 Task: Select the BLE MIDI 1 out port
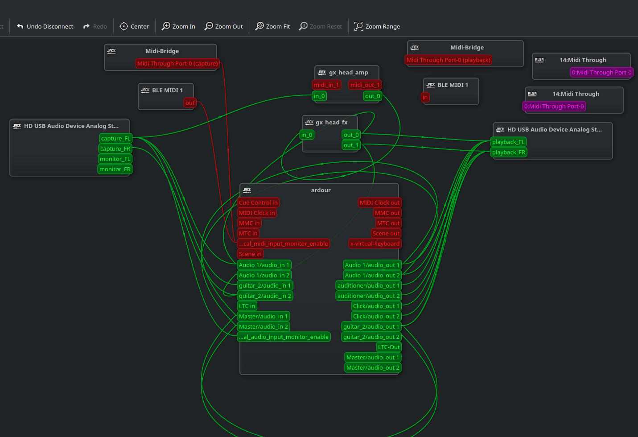point(190,103)
